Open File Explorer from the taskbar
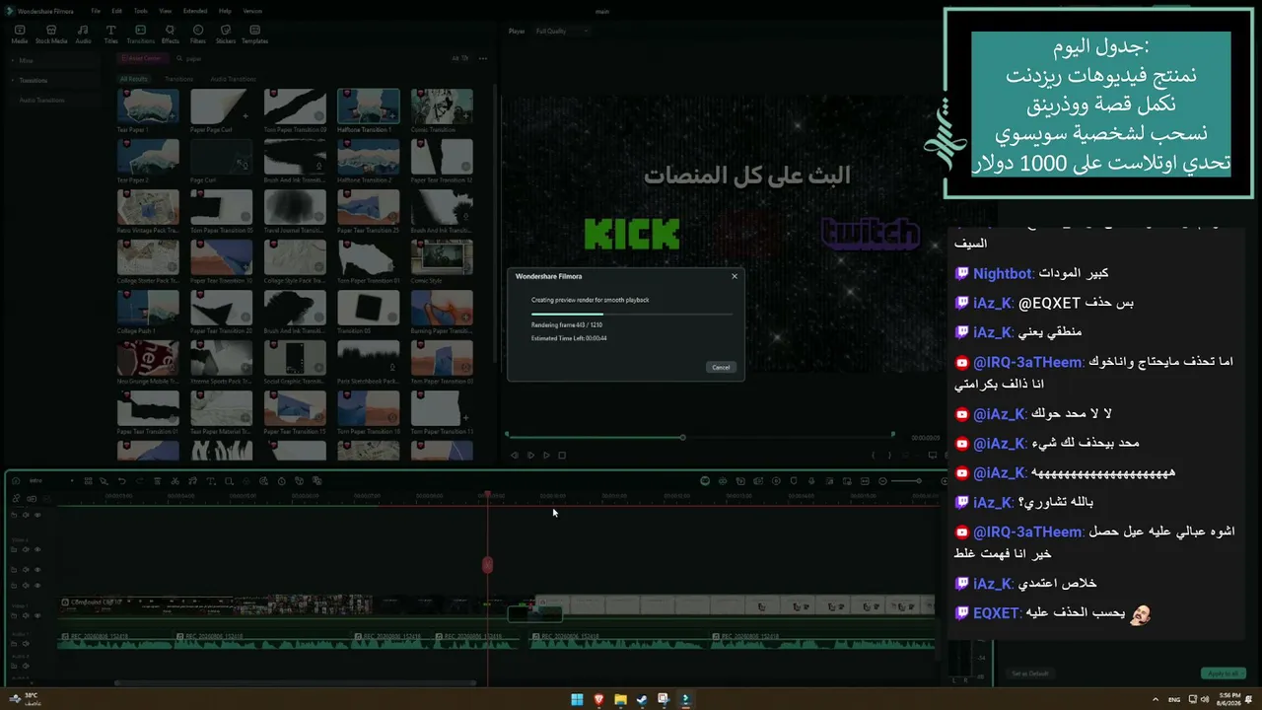This screenshot has height=710, width=1262. pyautogui.click(x=620, y=700)
